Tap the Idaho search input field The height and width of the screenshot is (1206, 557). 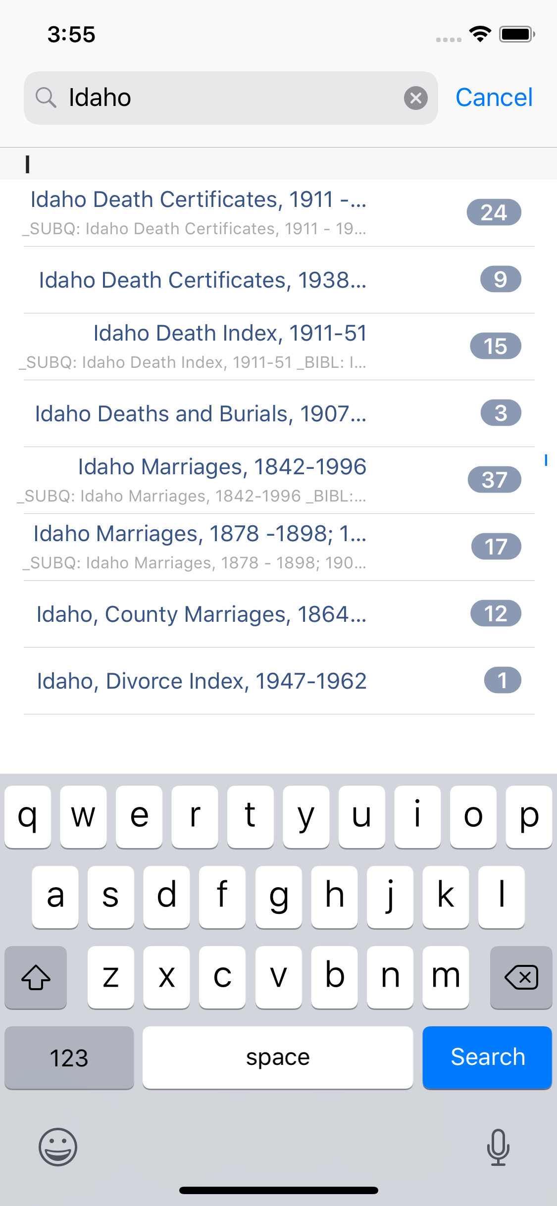[233, 98]
